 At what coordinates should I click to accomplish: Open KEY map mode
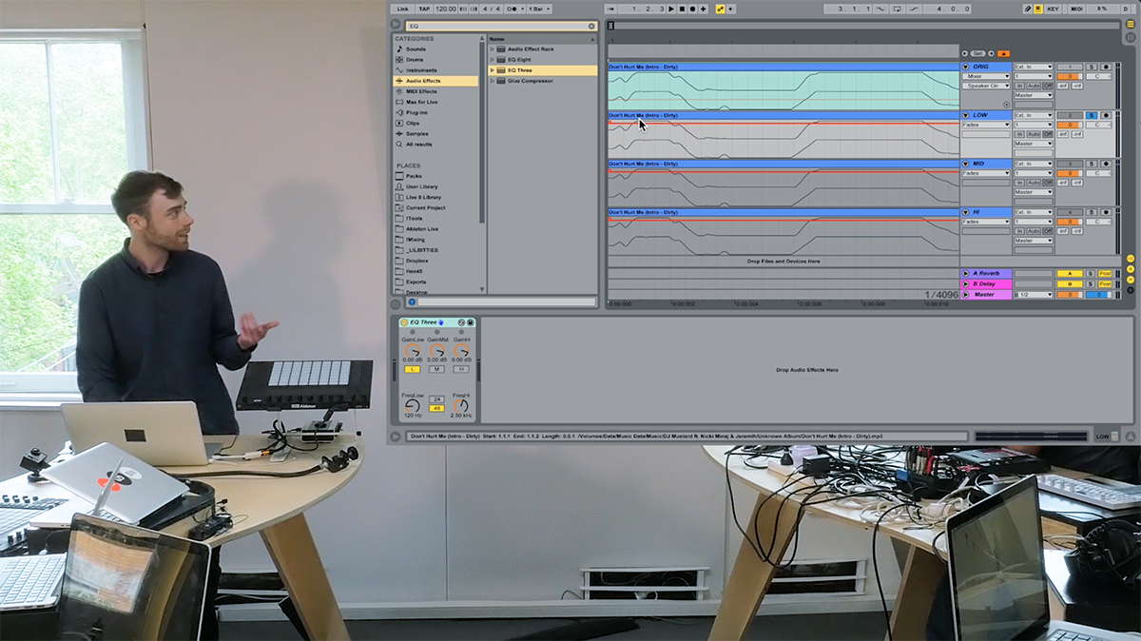pyautogui.click(x=1053, y=9)
